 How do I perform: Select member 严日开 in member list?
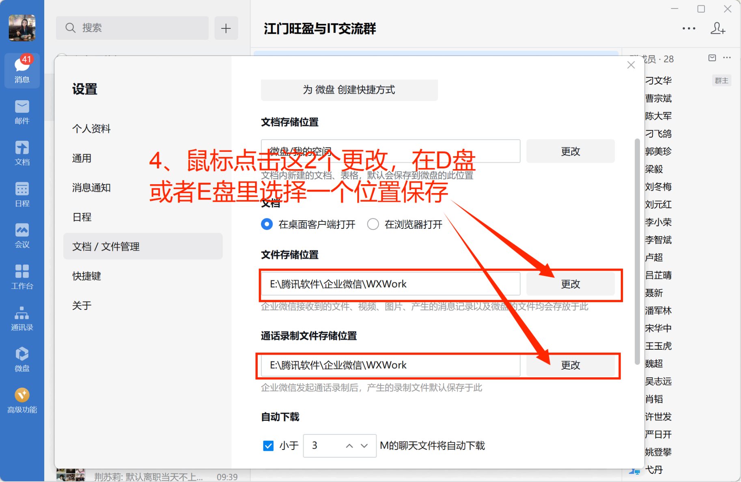(658, 435)
